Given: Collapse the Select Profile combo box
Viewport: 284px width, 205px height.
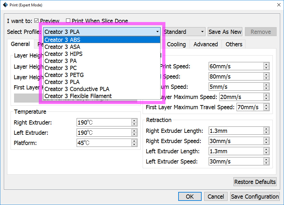Looking at the screenshot, I should pos(102,32).
